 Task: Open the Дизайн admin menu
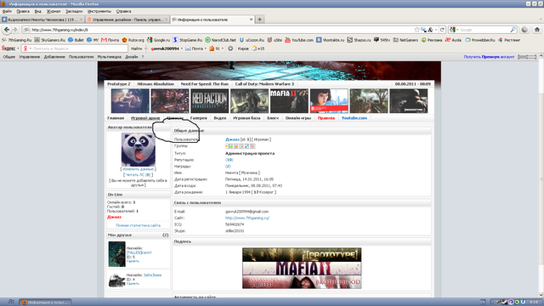point(132,57)
